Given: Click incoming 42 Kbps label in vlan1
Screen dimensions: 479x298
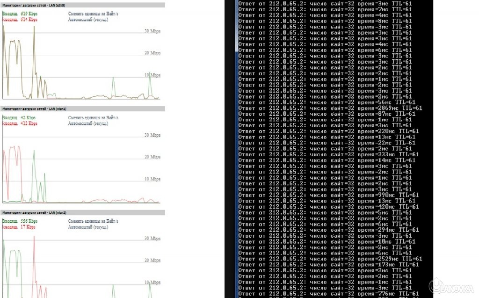Looking at the screenshot, I should coord(19,117).
